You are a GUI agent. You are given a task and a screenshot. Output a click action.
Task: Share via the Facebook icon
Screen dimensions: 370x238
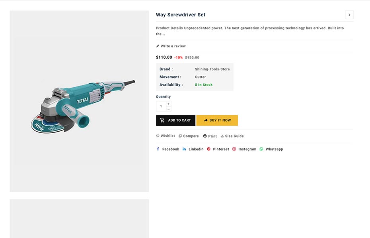158,149
